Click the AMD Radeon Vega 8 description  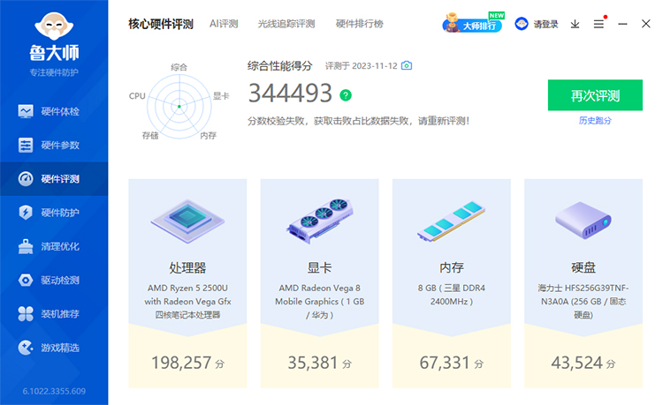320,301
